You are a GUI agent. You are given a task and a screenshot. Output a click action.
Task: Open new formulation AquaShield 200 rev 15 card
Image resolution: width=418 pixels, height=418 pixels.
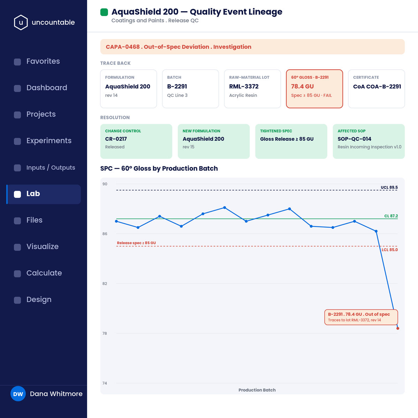pyautogui.click(x=214, y=141)
